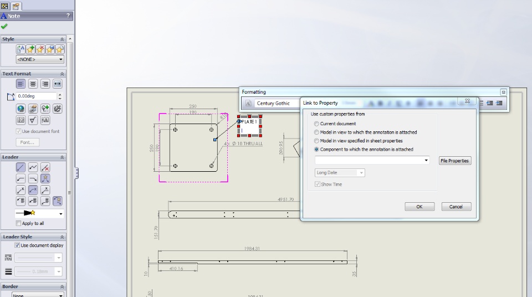This screenshot has width=532, height=297.
Task: Open Note help question mark
Action: click(x=68, y=16)
